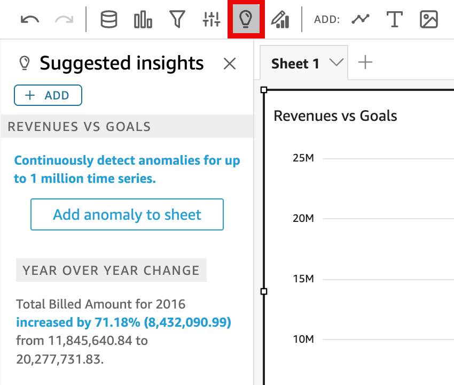
Task: Click the redo arrow icon
Action: point(64,20)
